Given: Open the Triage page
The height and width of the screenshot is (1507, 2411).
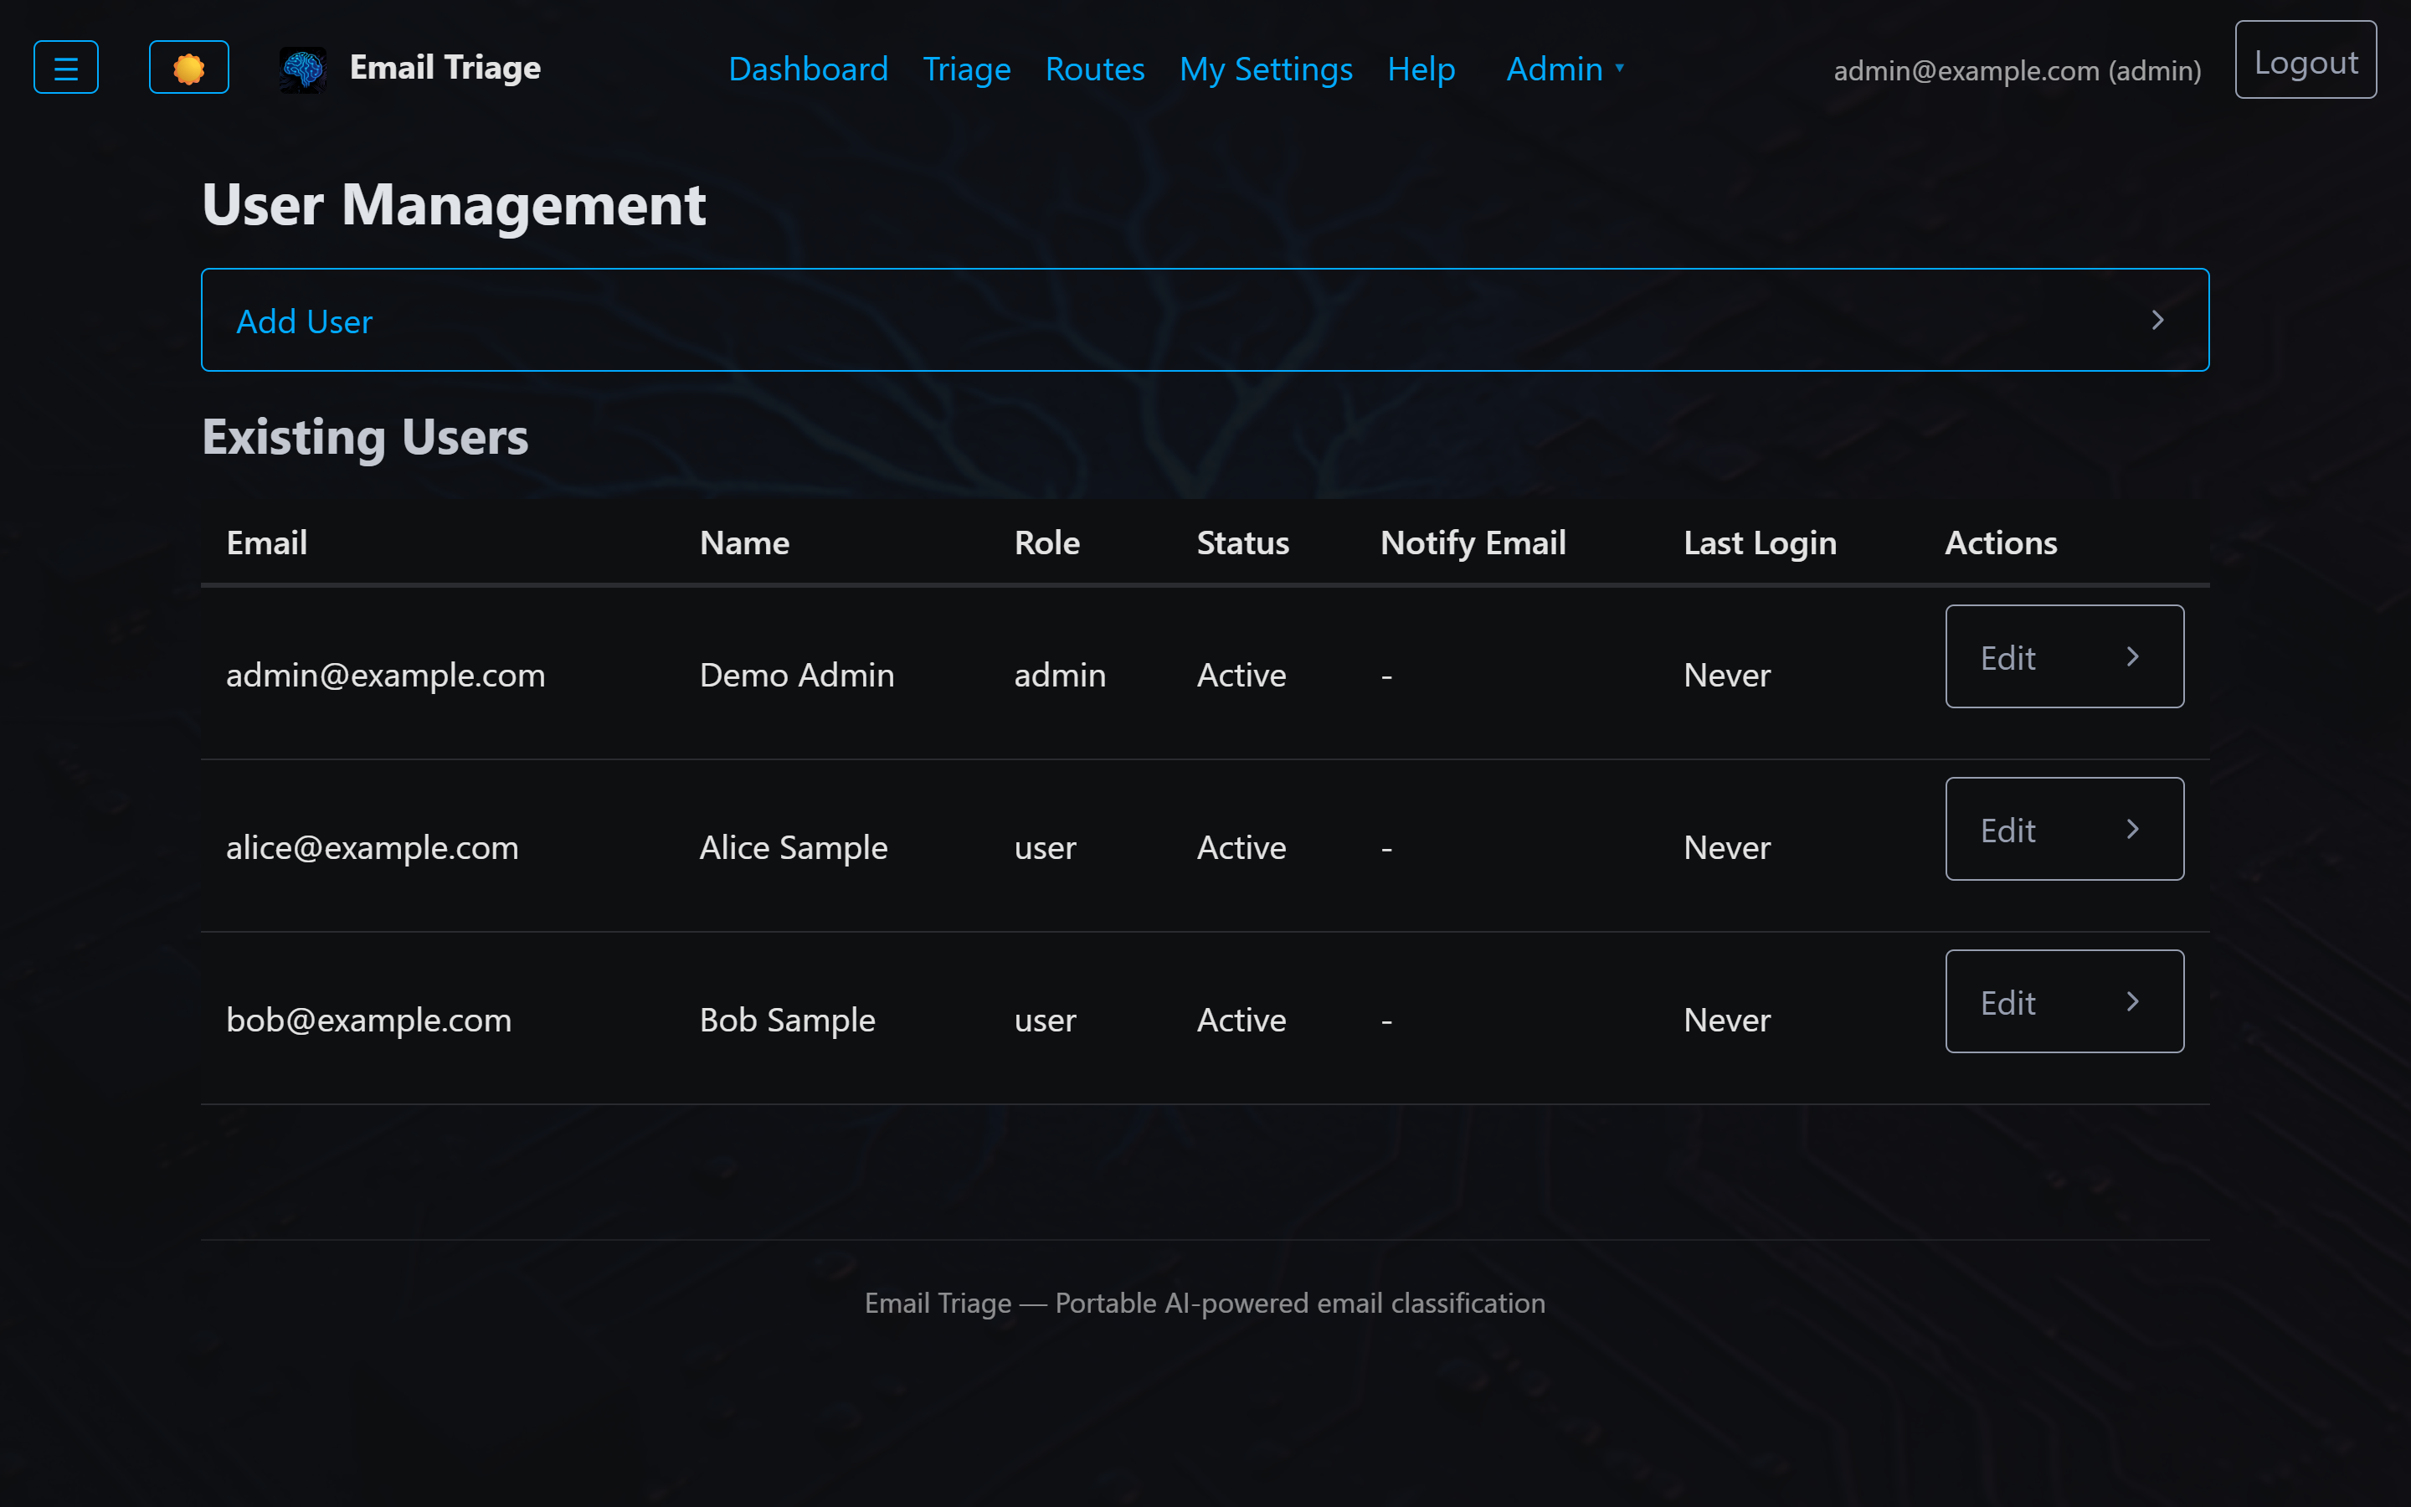Looking at the screenshot, I should click(x=966, y=69).
